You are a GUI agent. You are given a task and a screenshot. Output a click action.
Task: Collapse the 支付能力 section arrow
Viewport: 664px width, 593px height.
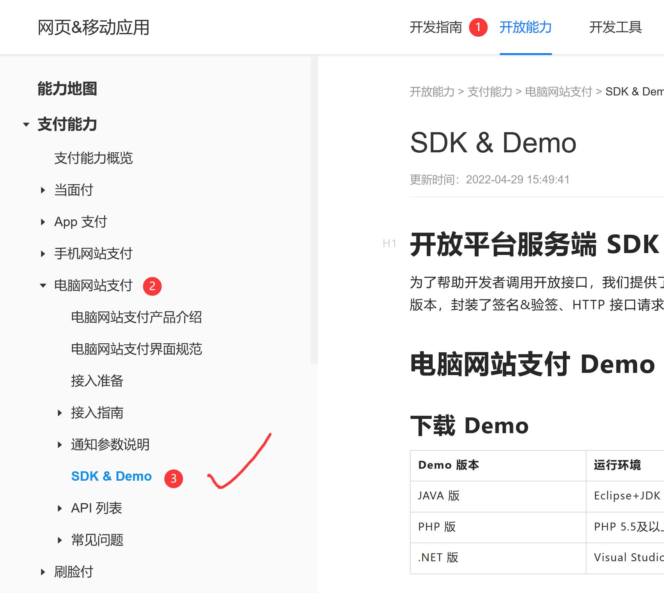pos(26,125)
